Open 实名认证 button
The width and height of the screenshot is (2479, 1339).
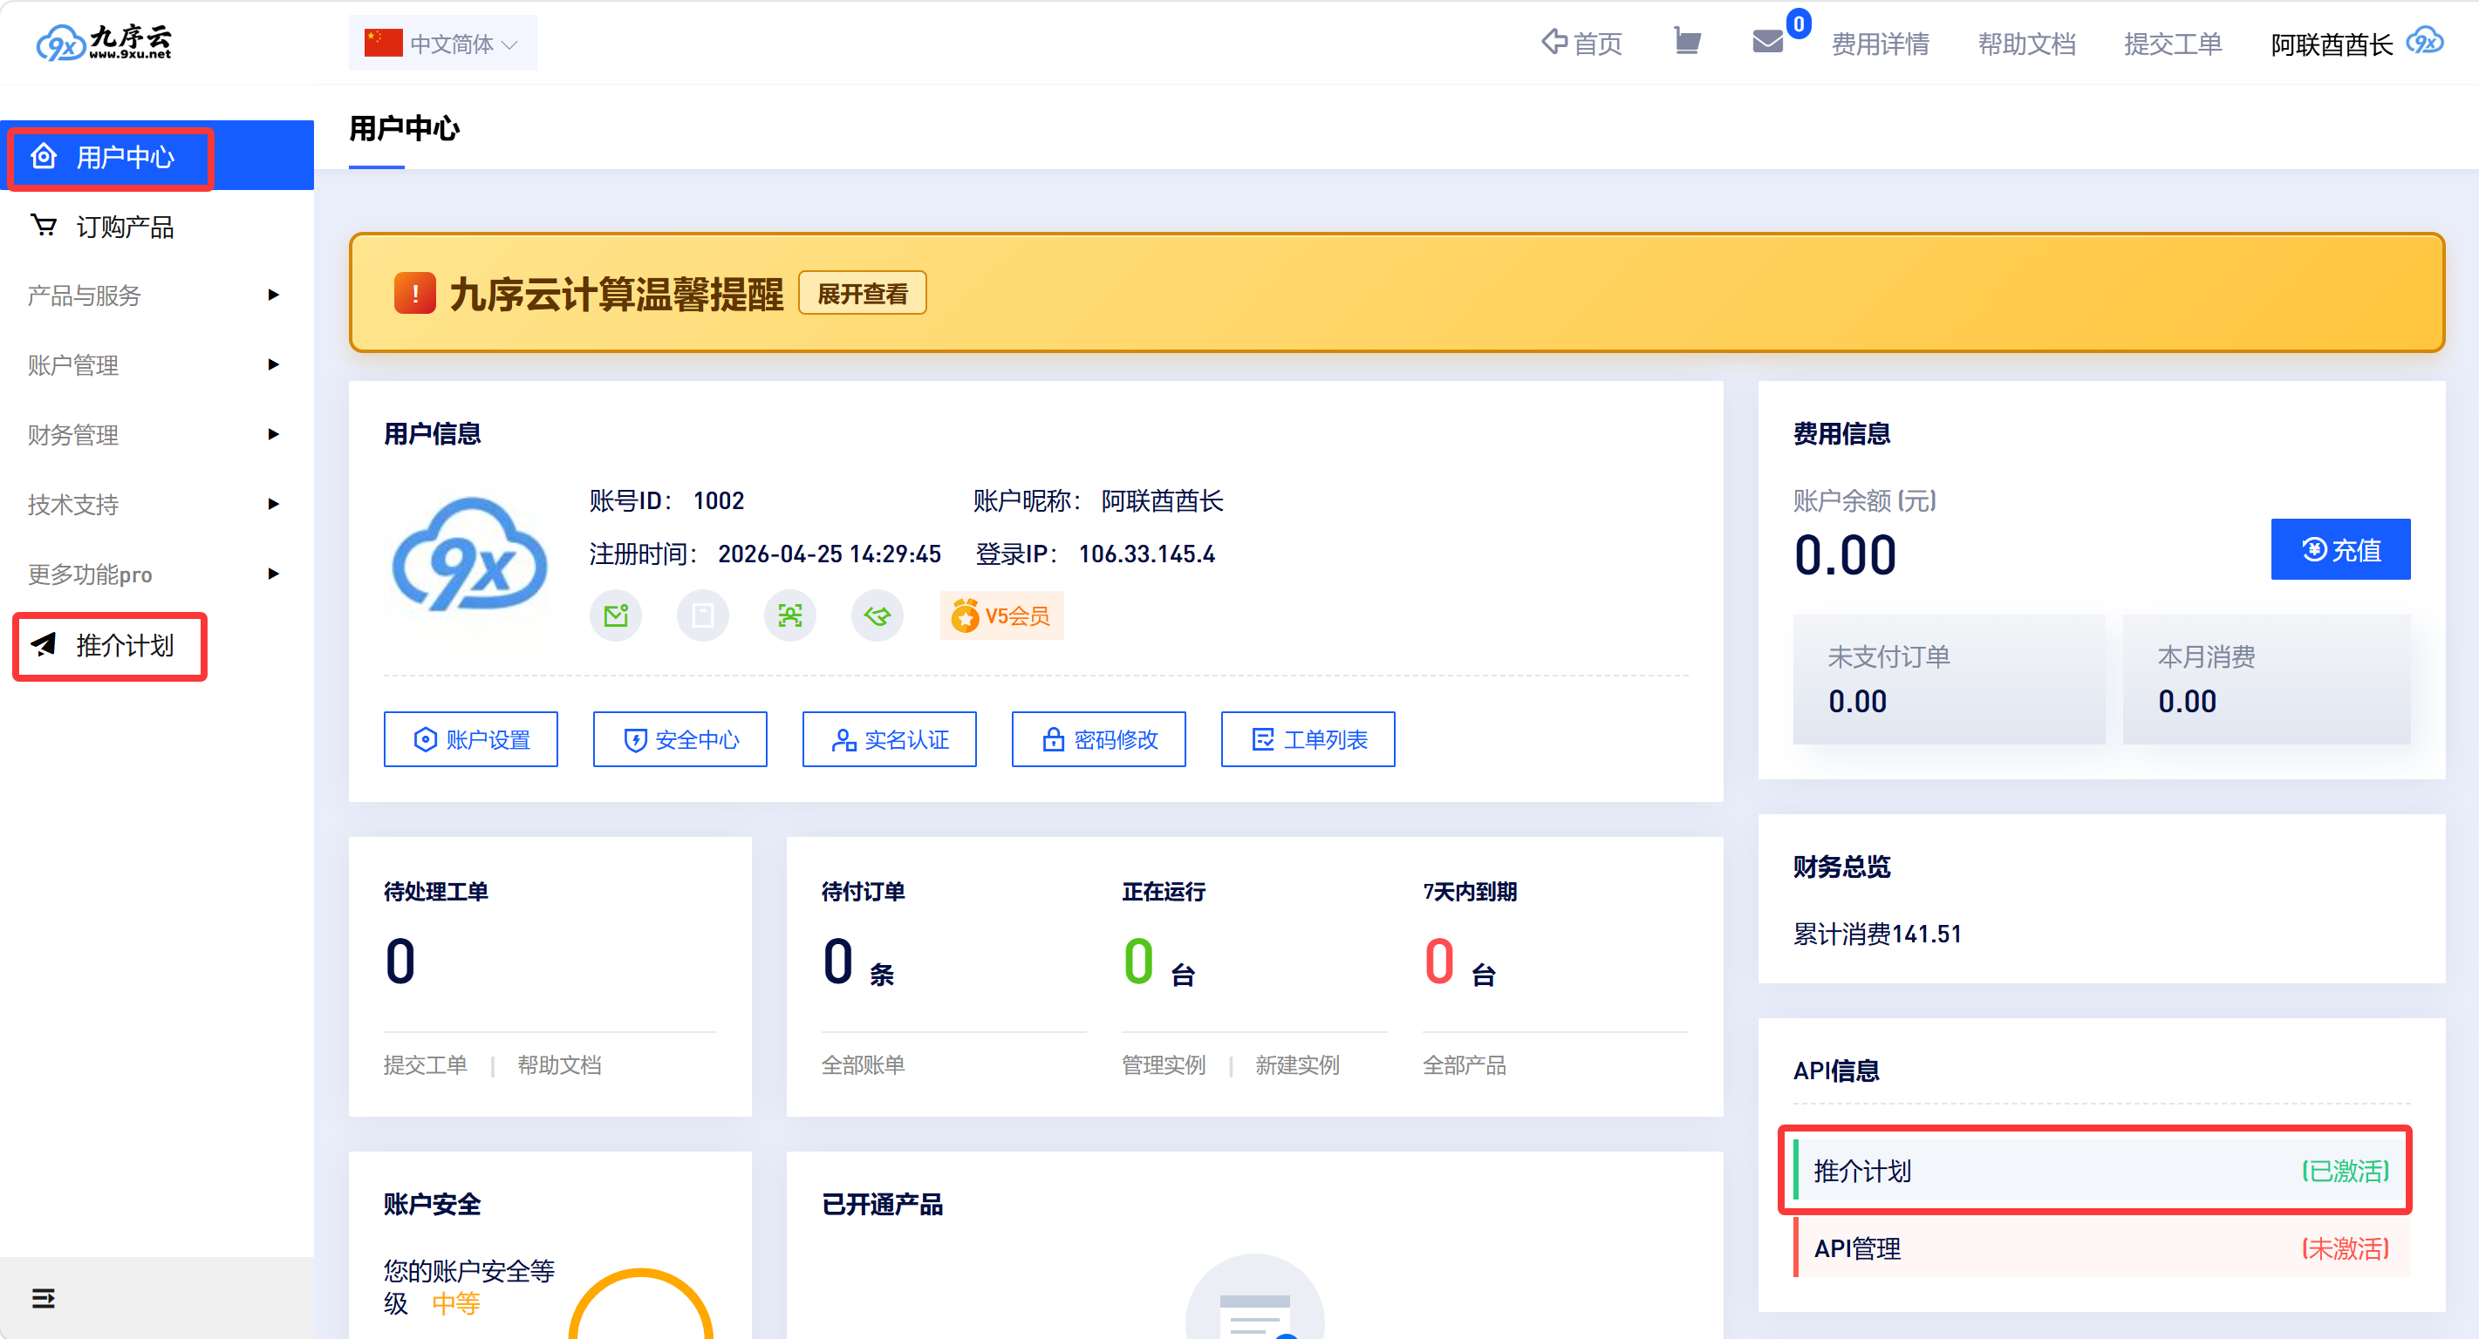tap(889, 740)
